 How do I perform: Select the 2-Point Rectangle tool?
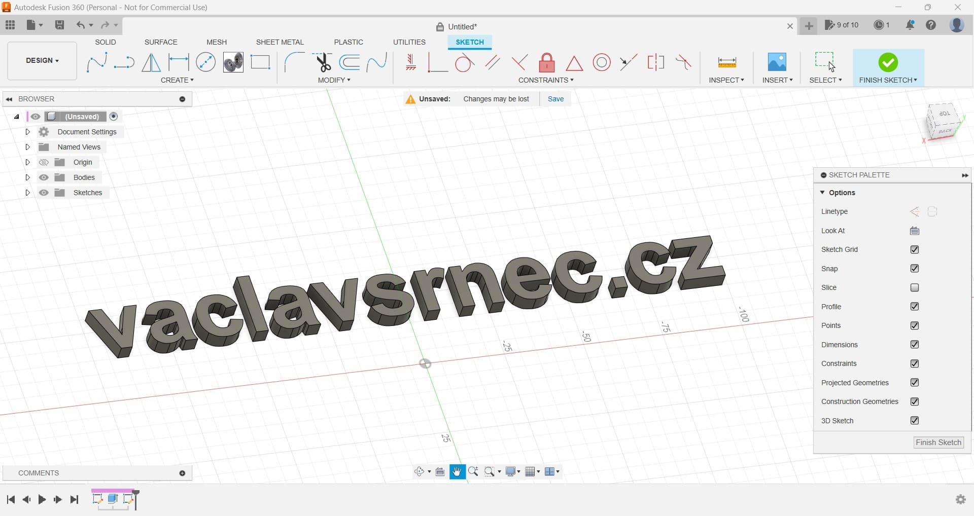[260, 62]
